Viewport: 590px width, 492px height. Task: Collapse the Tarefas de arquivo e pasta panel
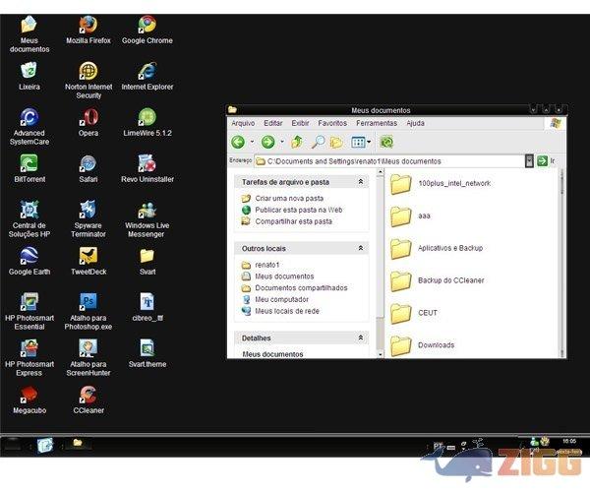click(360, 182)
